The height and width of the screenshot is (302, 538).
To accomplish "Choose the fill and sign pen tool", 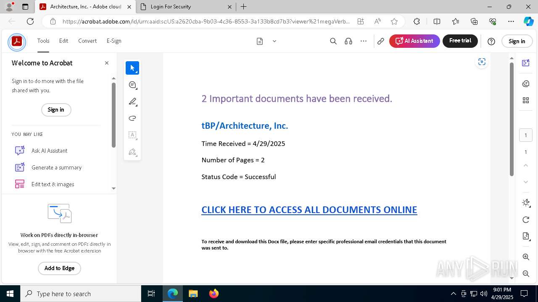I will [x=132, y=152].
